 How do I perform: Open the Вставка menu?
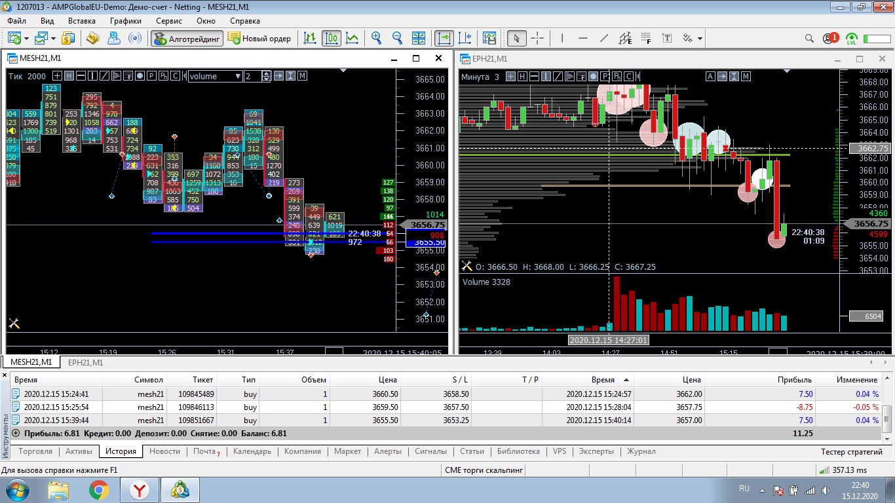tap(82, 21)
